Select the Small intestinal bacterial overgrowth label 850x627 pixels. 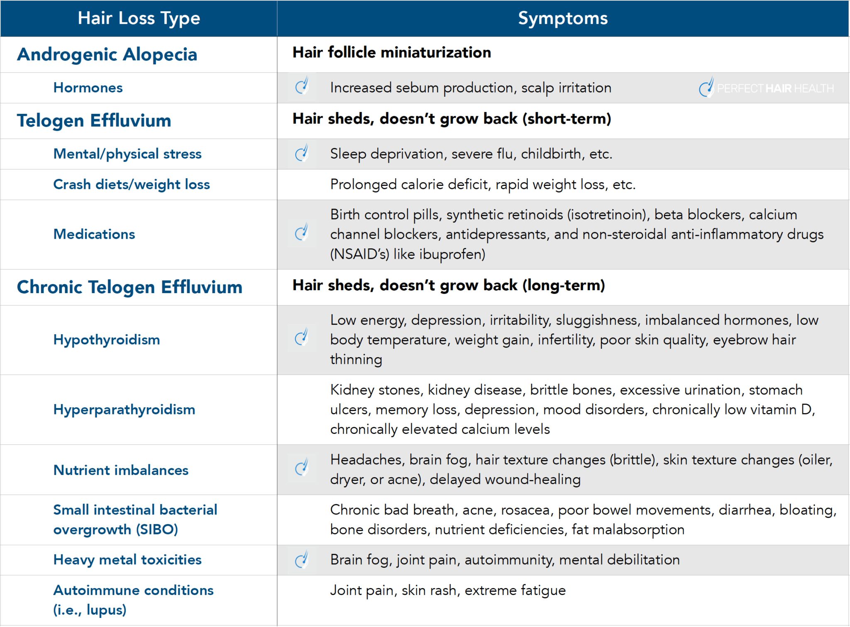point(135,519)
